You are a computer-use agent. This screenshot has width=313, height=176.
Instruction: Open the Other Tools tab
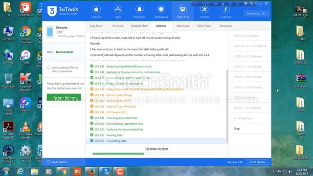pos(204,26)
